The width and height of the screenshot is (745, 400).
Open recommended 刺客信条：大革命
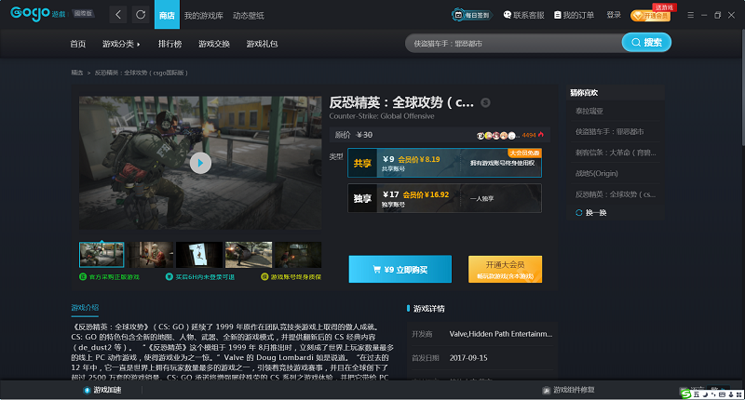[616, 153]
